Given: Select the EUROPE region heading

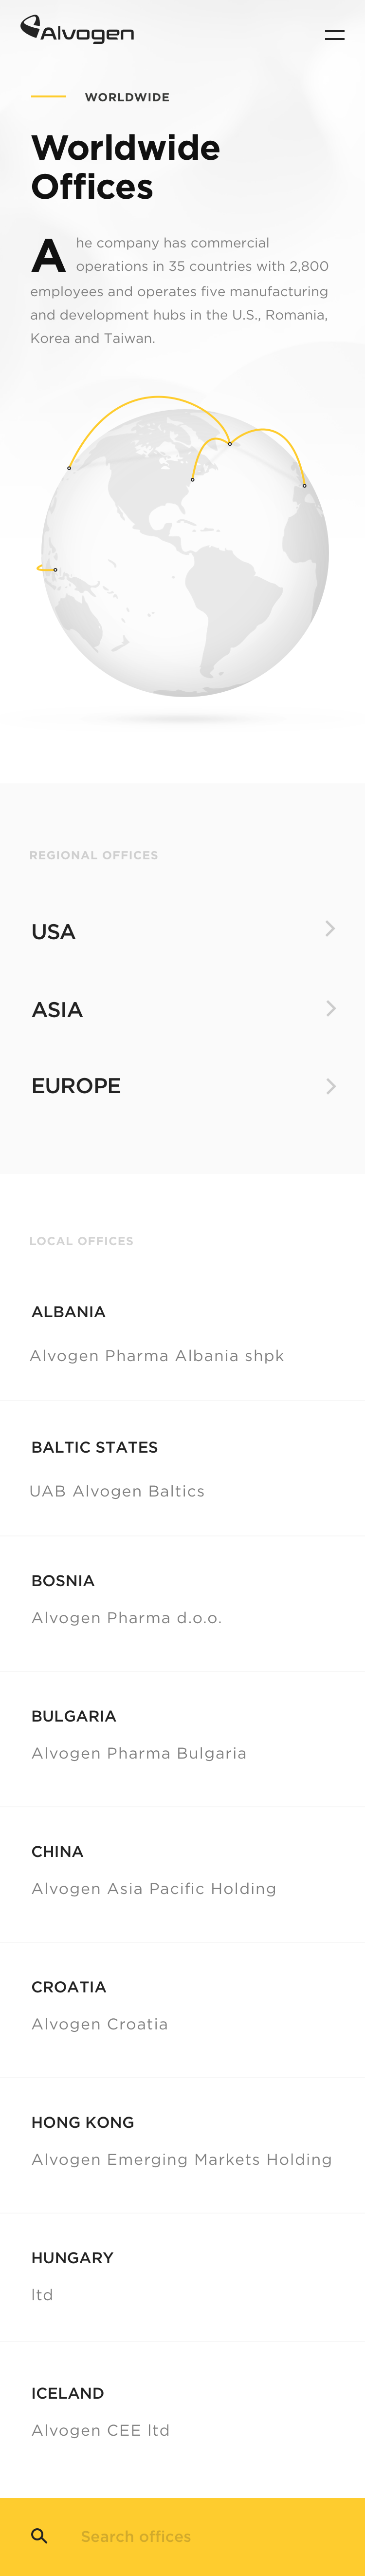Looking at the screenshot, I should [x=76, y=1086].
